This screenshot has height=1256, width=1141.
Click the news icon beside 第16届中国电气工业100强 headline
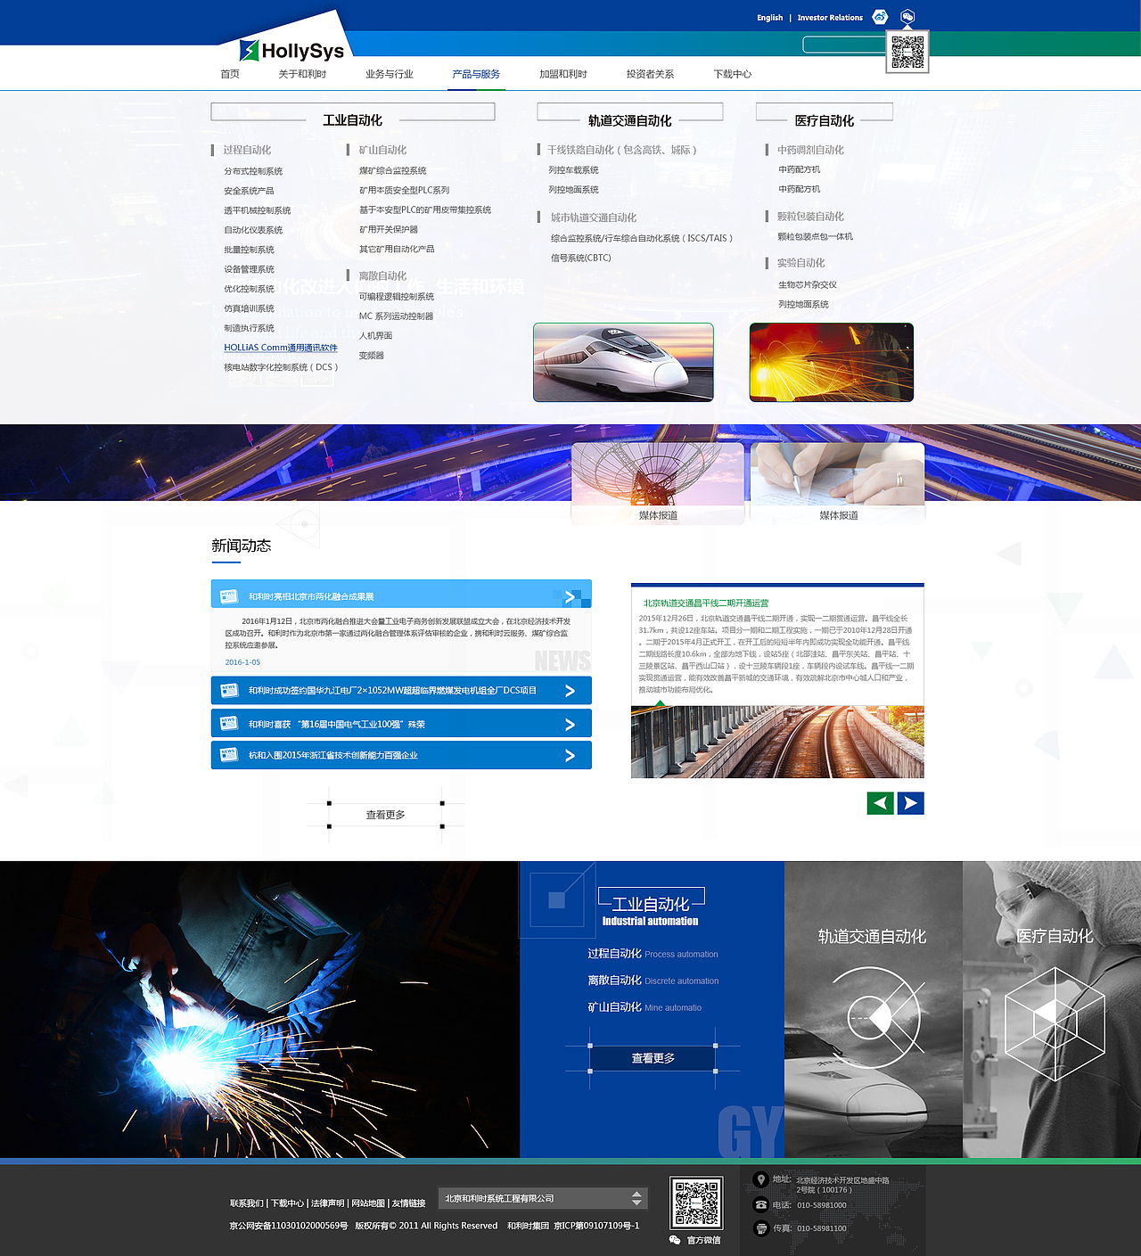[229, 724]
